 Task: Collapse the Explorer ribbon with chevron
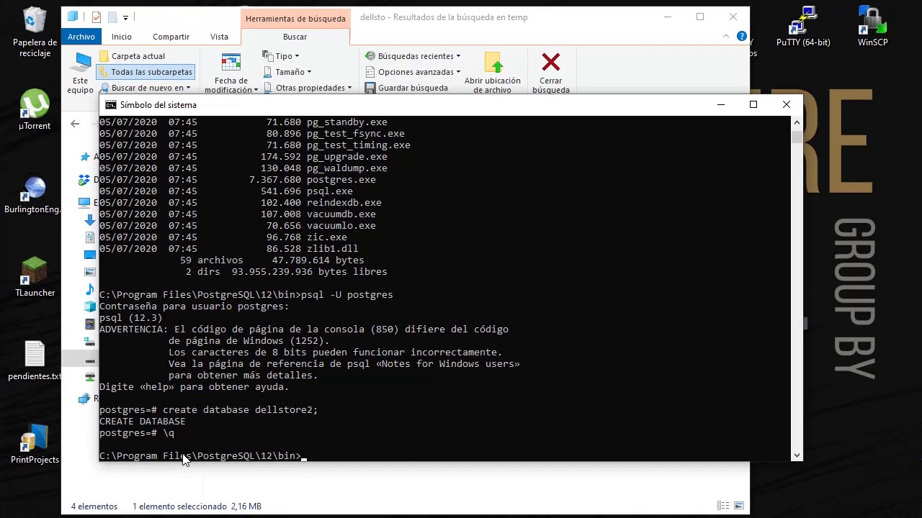[726, 36]
